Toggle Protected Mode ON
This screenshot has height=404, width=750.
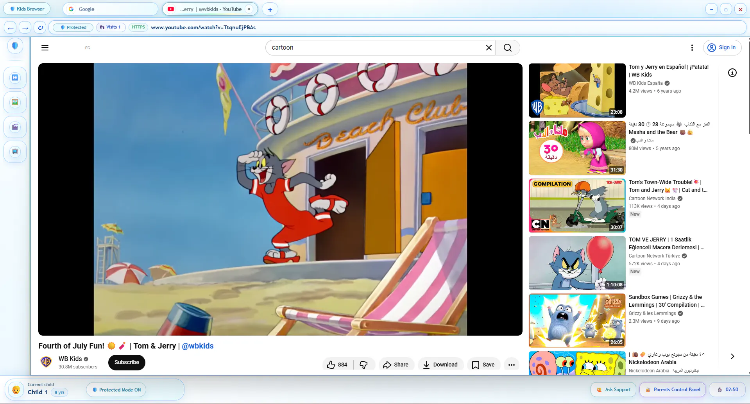pos(116,390)
